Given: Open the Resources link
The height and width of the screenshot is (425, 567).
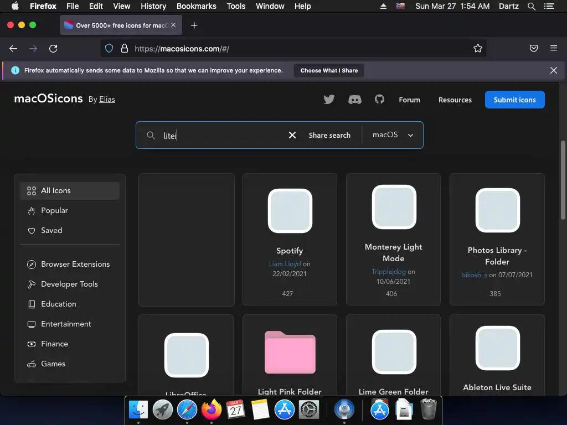Looking at the screenshot, I should click(455, 100).
